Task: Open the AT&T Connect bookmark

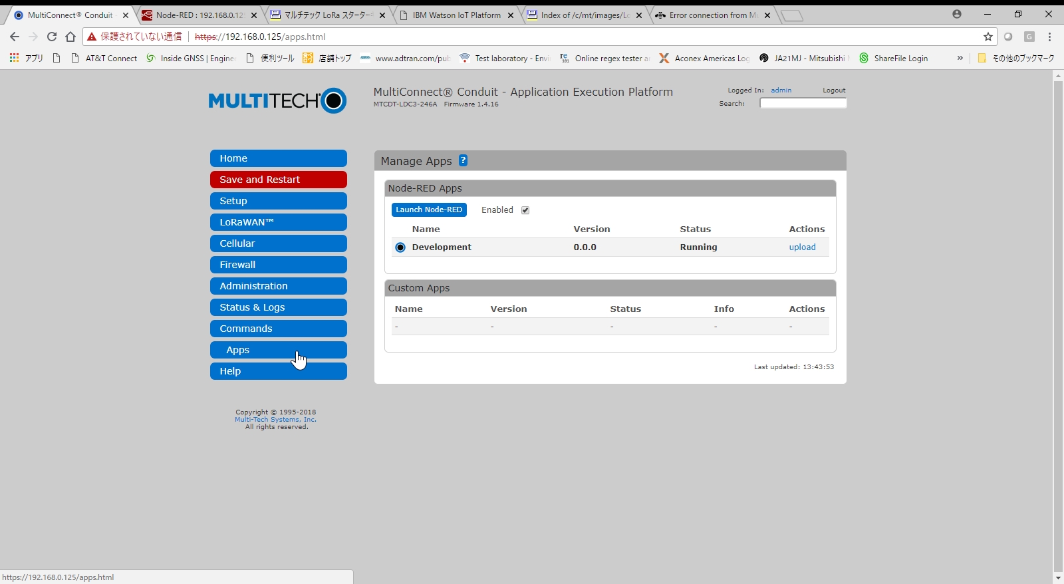Action: [x=104, y=58]
